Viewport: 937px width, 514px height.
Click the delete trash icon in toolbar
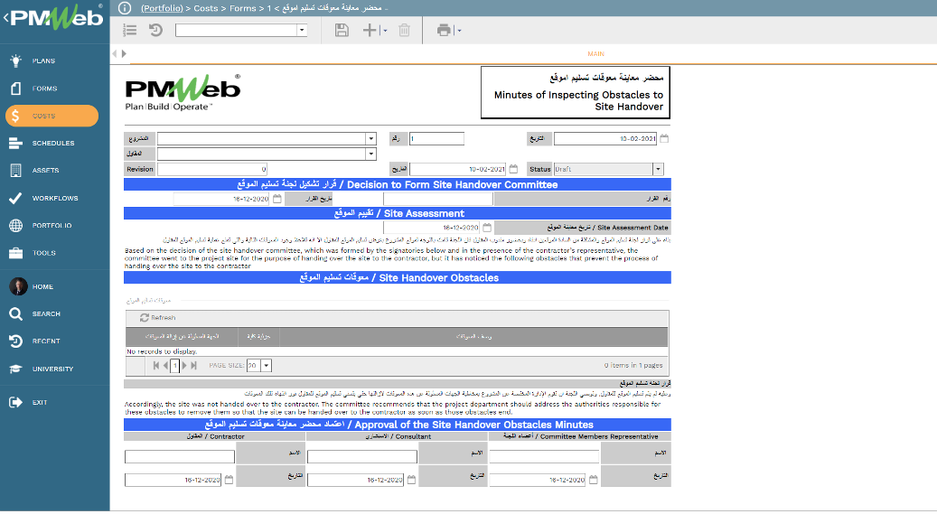[404, 31]
